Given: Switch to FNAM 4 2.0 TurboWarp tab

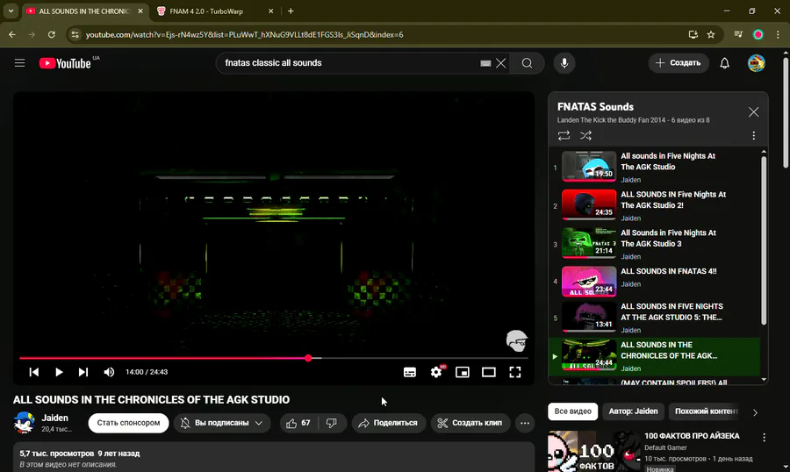Looking at the screenshot, I should (212, 11).
